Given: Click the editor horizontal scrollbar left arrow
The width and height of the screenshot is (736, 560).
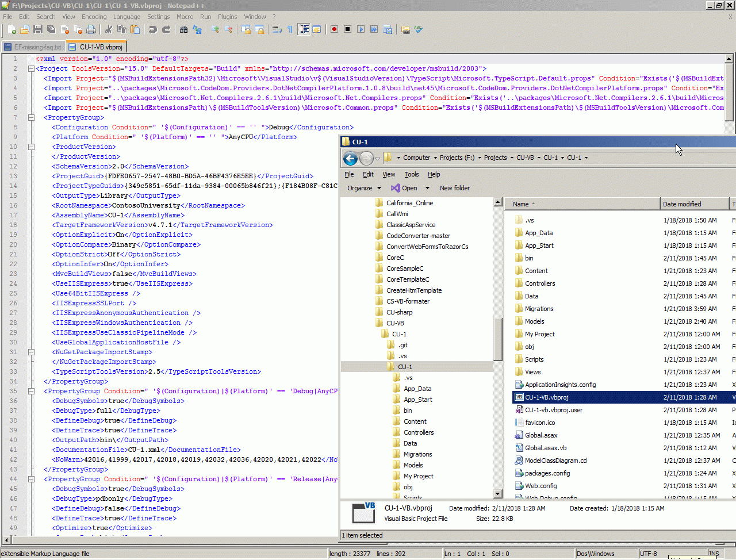Looking at the screenshot, I should (x=7, y=540).
